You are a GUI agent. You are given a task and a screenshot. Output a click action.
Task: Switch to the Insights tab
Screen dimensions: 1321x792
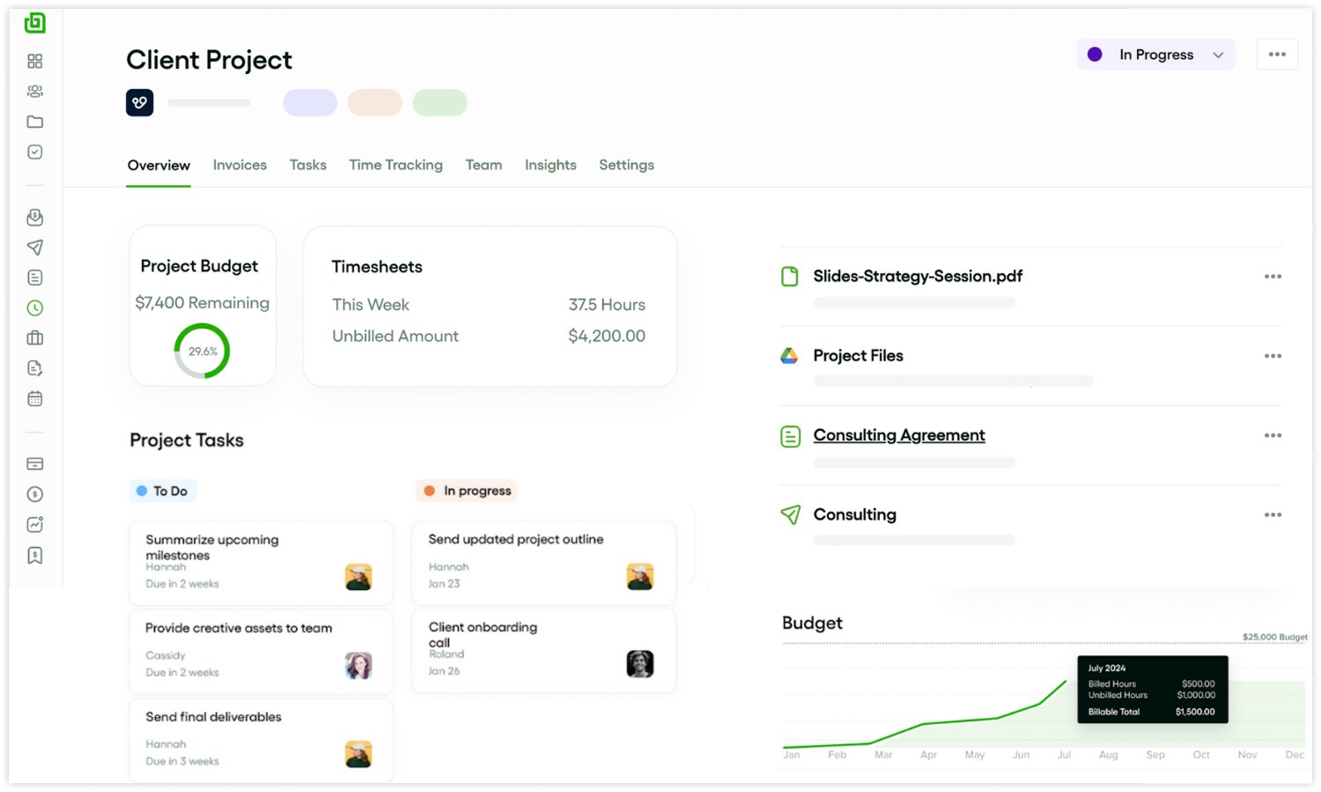point(550,166)
